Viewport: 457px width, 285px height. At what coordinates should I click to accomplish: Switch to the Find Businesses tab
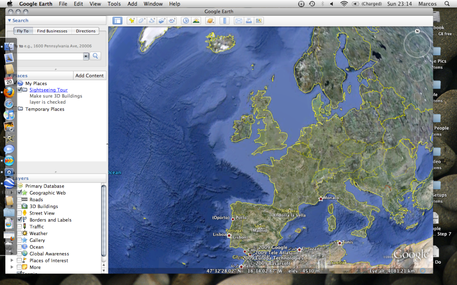point(52,31)
